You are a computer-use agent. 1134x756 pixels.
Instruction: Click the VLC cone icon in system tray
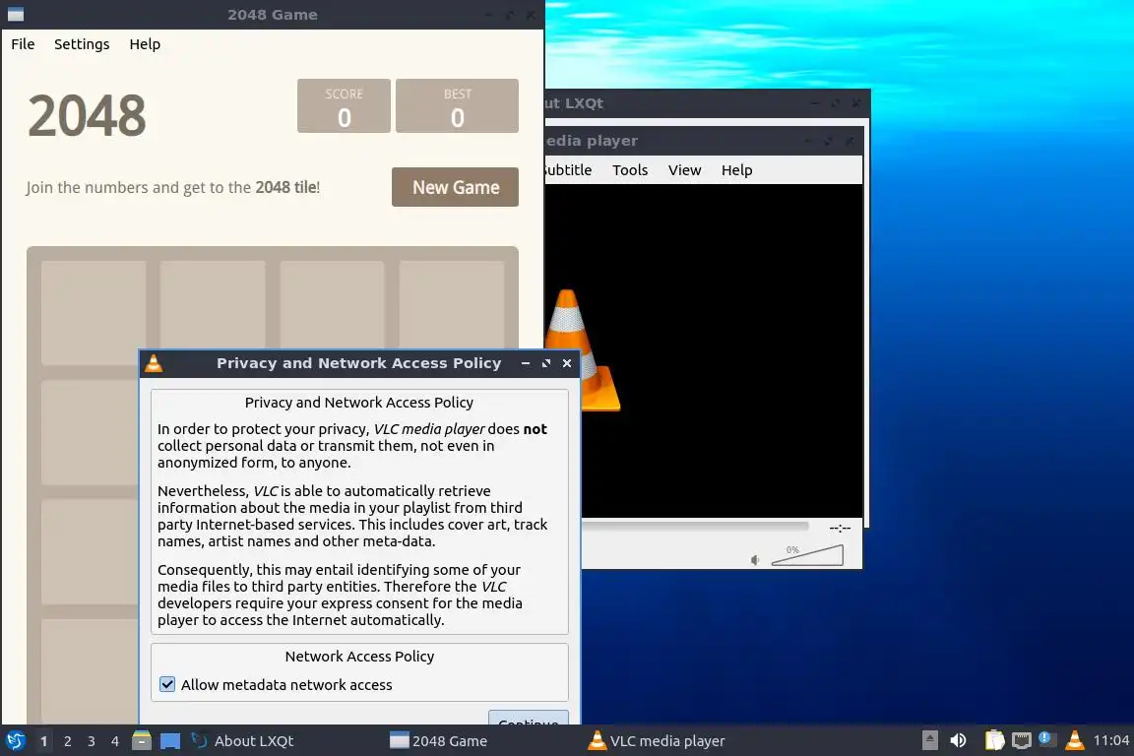pyautogui.click(x=1075, y=740)
